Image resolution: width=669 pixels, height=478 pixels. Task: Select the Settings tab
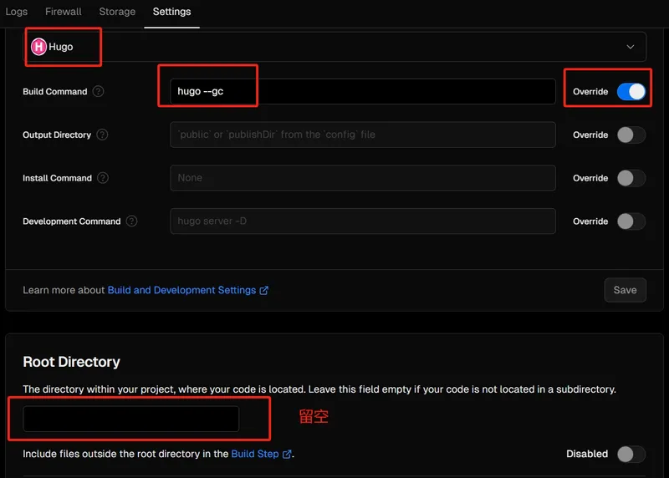171,12
